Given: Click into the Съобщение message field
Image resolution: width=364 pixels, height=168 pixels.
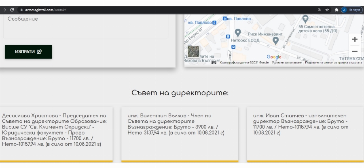Looking at the screenshot, I should (x=86, y=26).
